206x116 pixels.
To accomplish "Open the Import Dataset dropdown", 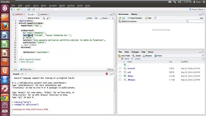I will tap(135, 18).
